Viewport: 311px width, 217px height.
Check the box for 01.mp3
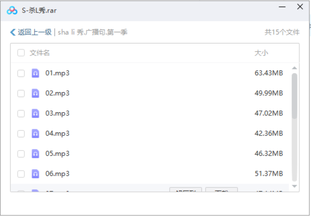point(21,73)
